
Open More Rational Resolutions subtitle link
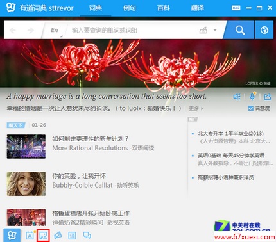pyautogui.click(x=103, y=148)
